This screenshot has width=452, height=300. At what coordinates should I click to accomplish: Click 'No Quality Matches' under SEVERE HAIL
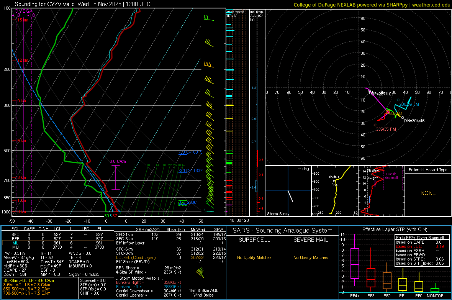tap(310, 257)
